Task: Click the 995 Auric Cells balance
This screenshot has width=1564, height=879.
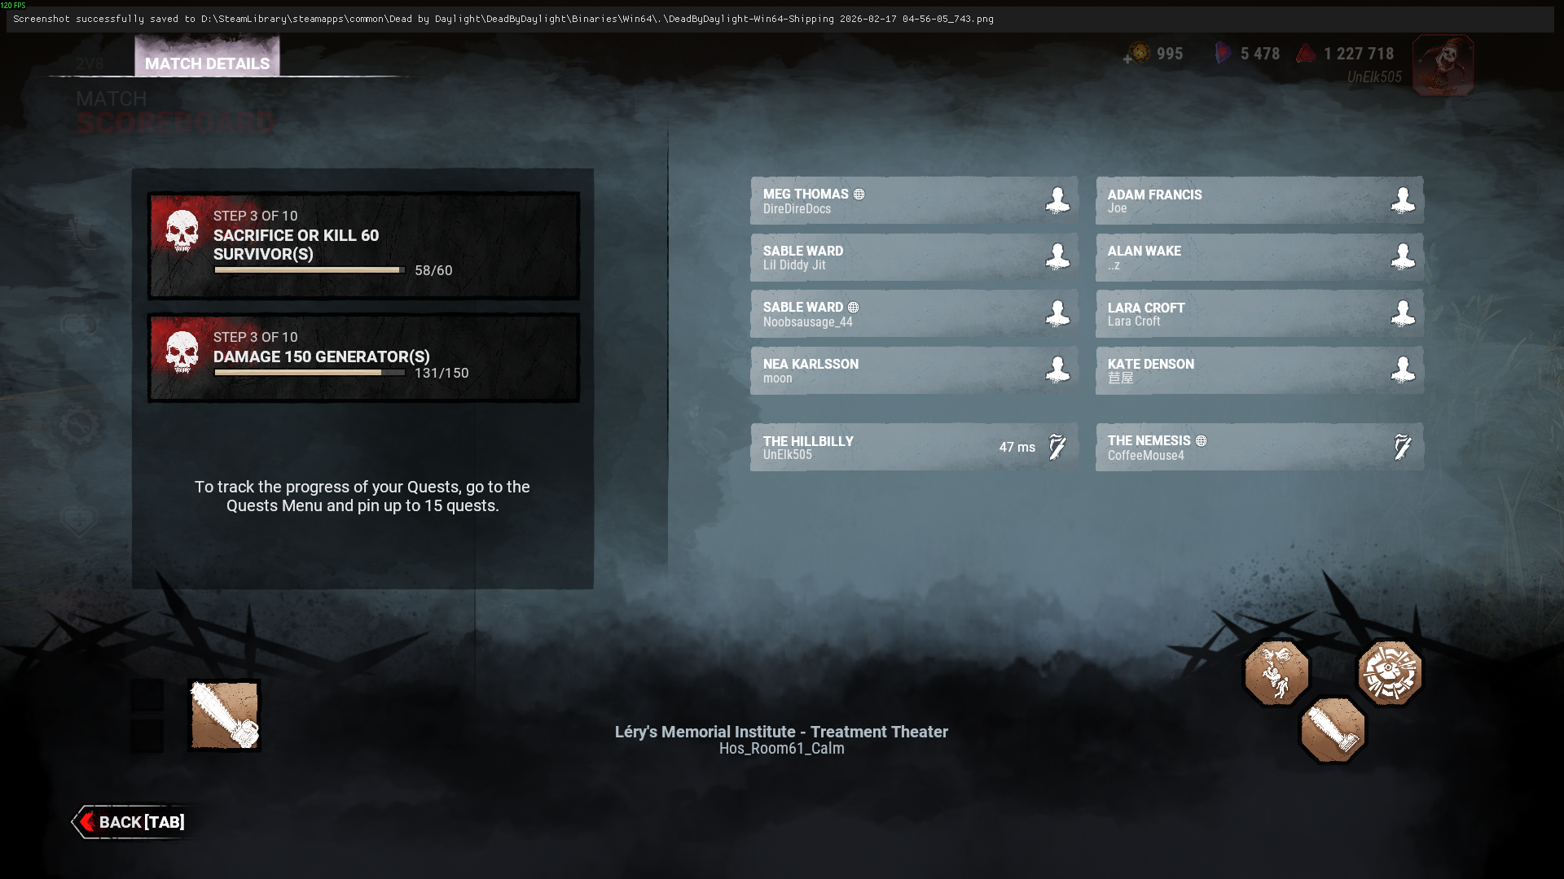Action: [x=1170, y=54]
